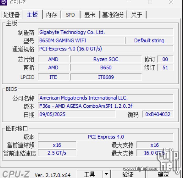Screen dimensions: 183x178
Task: Open the 内存 tab
Action: [52, 15]
